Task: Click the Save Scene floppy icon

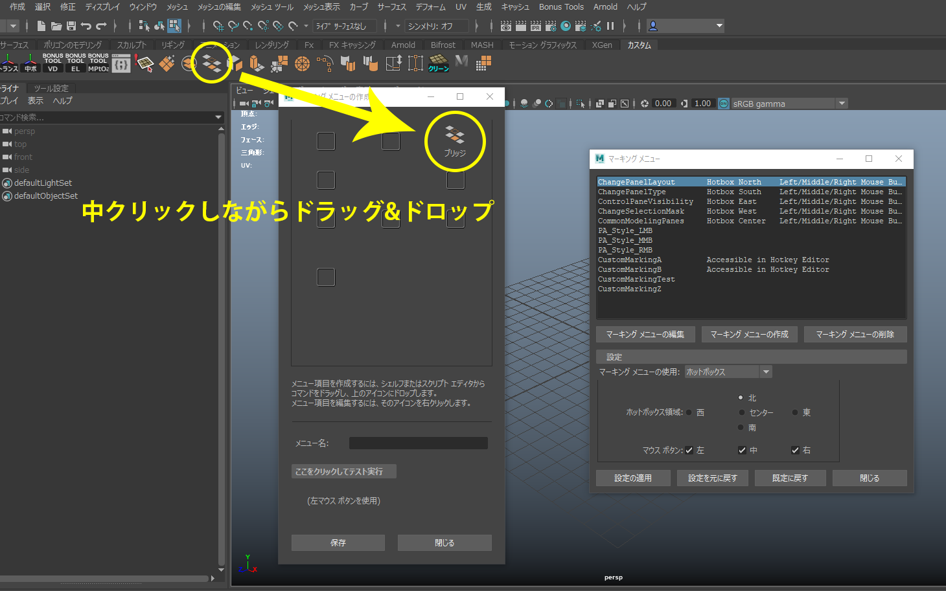Action: (x=71, y=26)
